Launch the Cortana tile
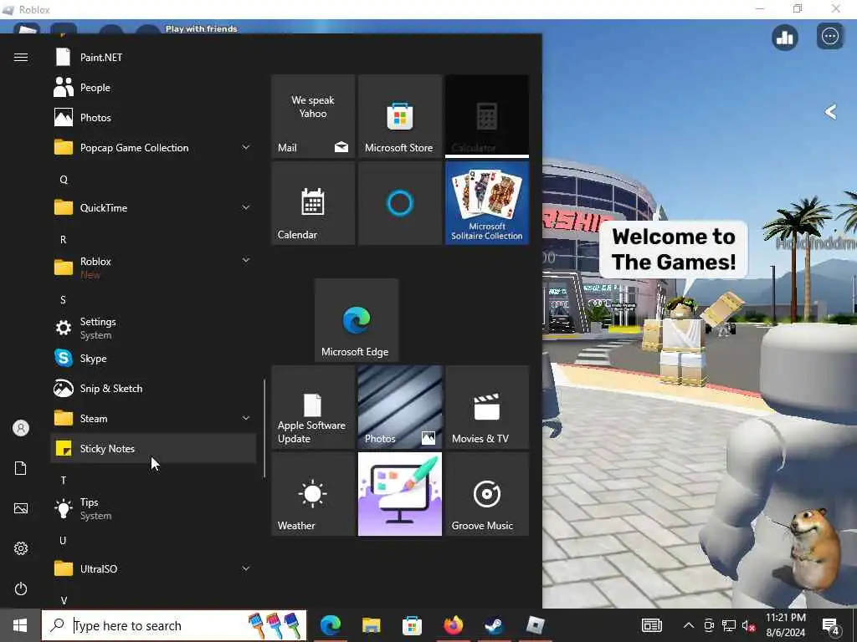 click(x=400, y=203)
